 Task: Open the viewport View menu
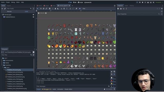(x=84, y=9)
